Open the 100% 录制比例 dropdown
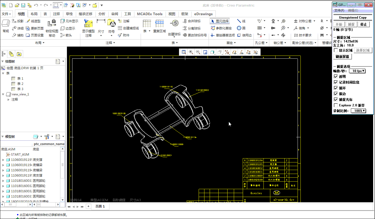Image resolution: width=375 pixels, height=219 pixels. click(358, 111)
